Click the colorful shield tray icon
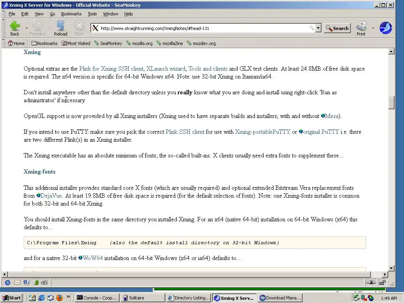Screen dimensions: 404x303 371,298
